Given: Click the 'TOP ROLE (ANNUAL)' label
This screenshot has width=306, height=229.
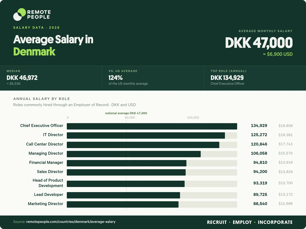Looking at the screenshot, I should pyautogui.click(x=228, y=71).
